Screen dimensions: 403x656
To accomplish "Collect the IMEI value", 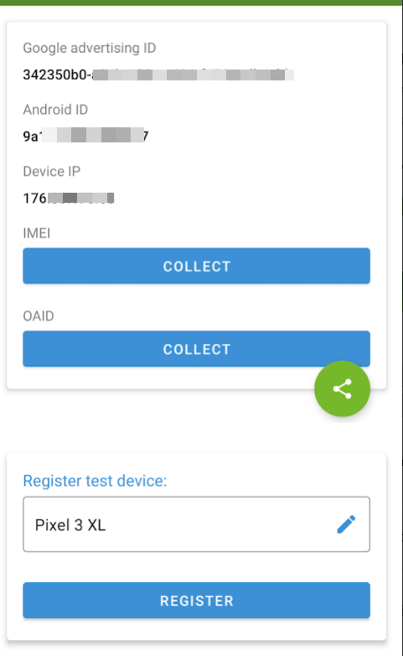I will [x=196, y=266].
